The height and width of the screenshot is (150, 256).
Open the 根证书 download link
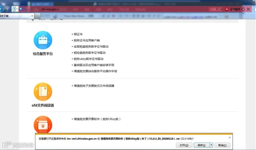tap(78, 34)
